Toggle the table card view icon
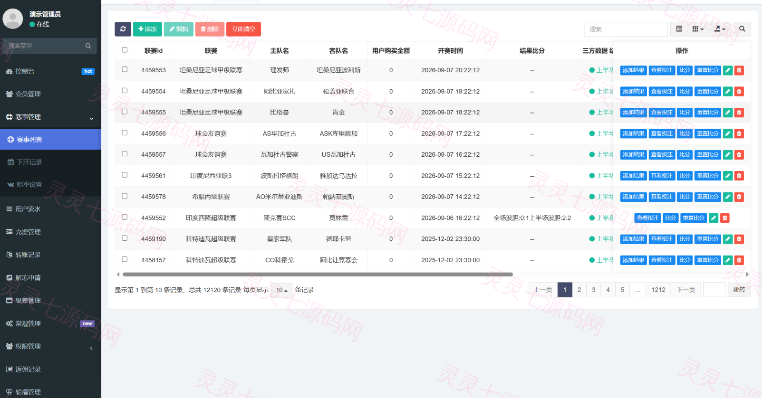The width and height of the screenshot is (762, 398). (679, 29)
